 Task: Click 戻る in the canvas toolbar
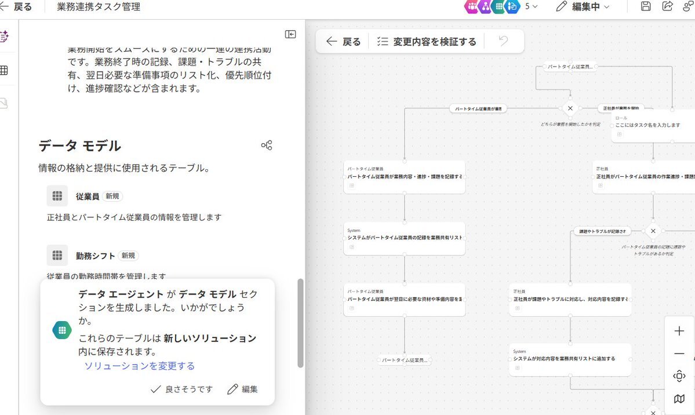[344, 42]
